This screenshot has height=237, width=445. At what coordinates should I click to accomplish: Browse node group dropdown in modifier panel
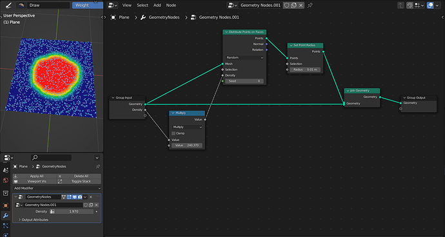19,205
